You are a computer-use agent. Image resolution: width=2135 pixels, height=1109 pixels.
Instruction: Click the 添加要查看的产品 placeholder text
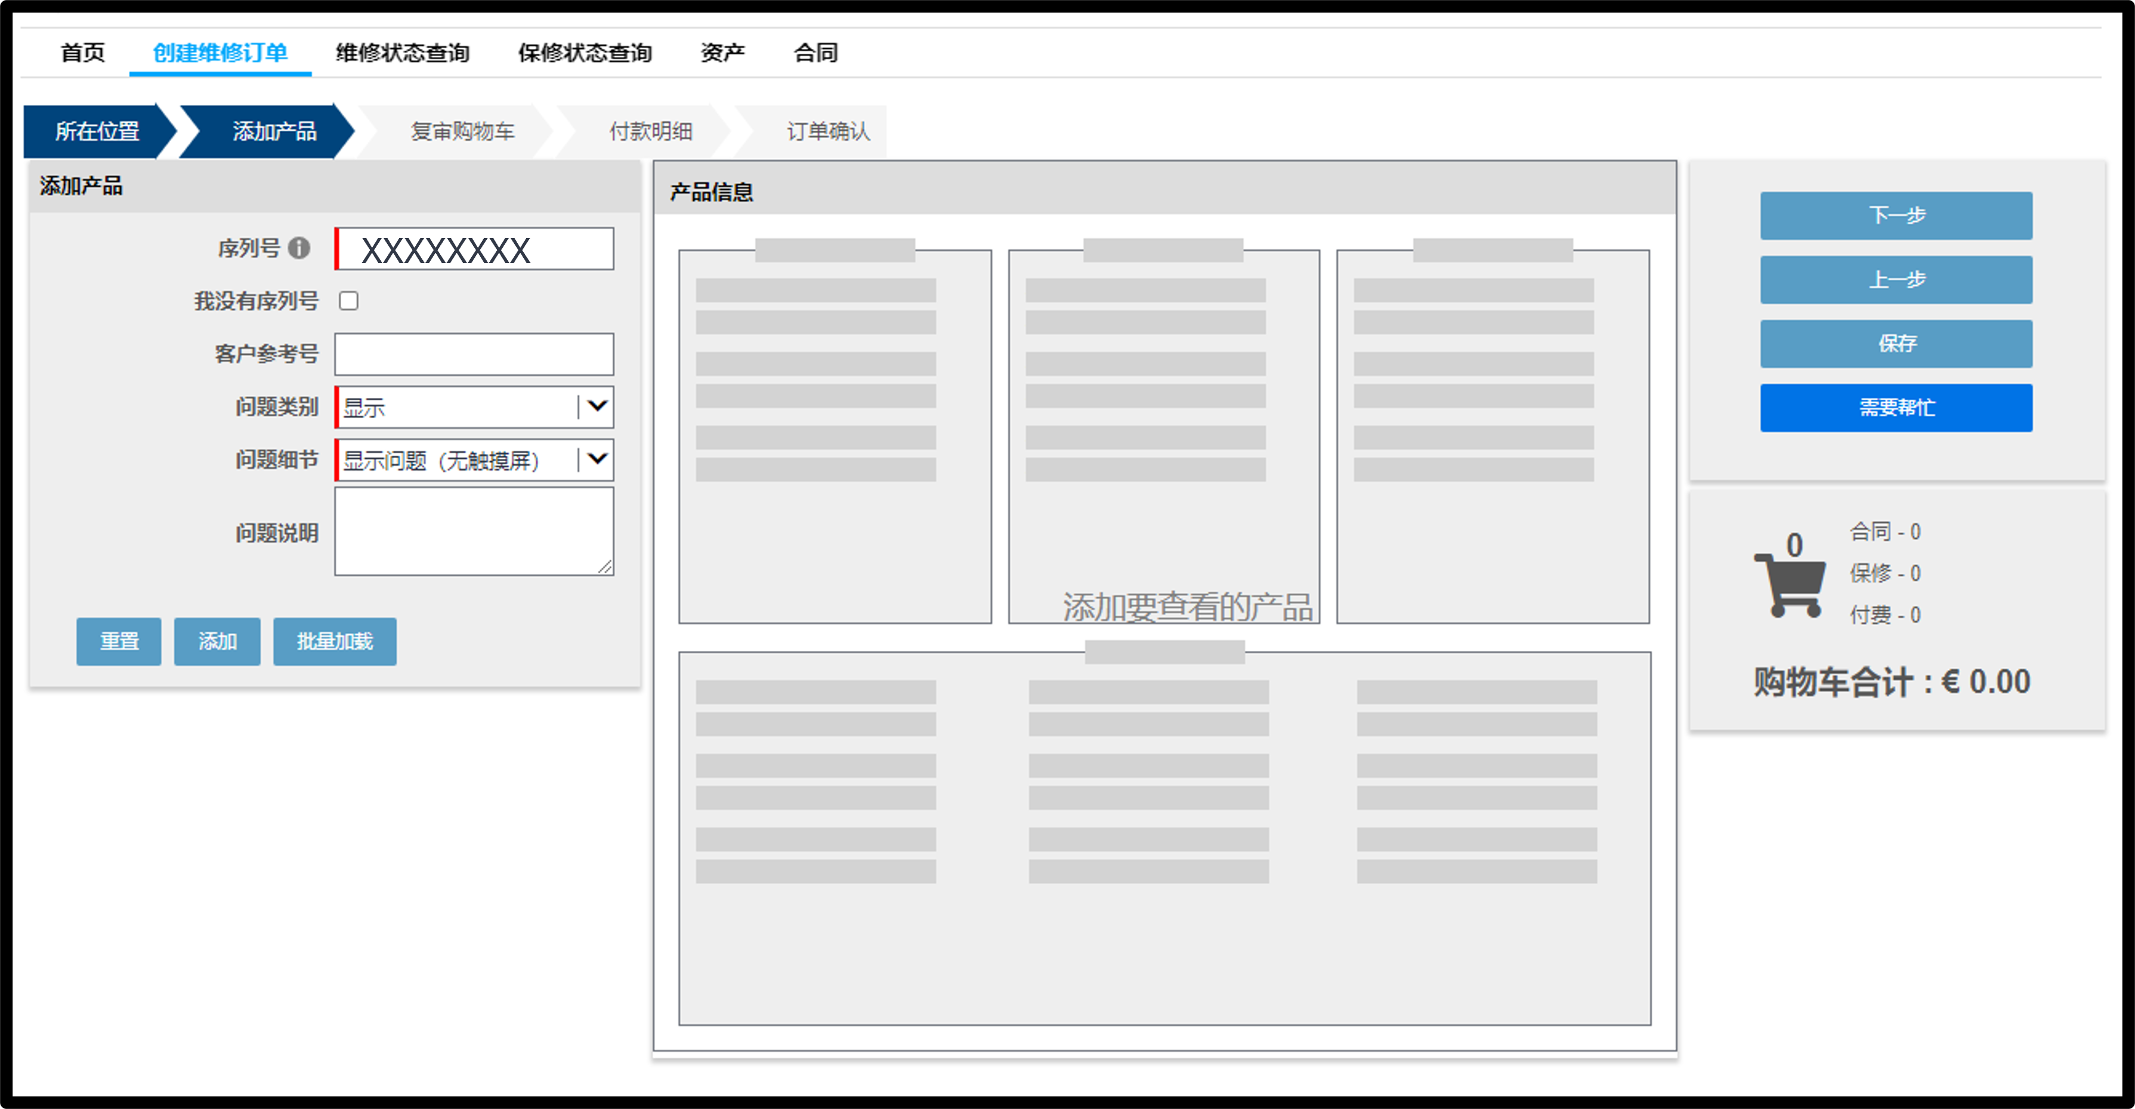[x=1188, y=607]
